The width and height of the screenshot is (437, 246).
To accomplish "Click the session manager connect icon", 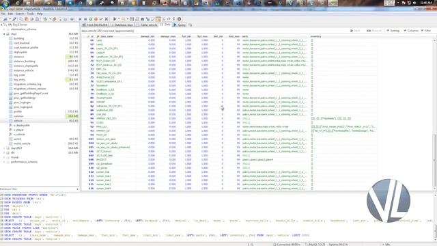I will (x=5, y=19).
